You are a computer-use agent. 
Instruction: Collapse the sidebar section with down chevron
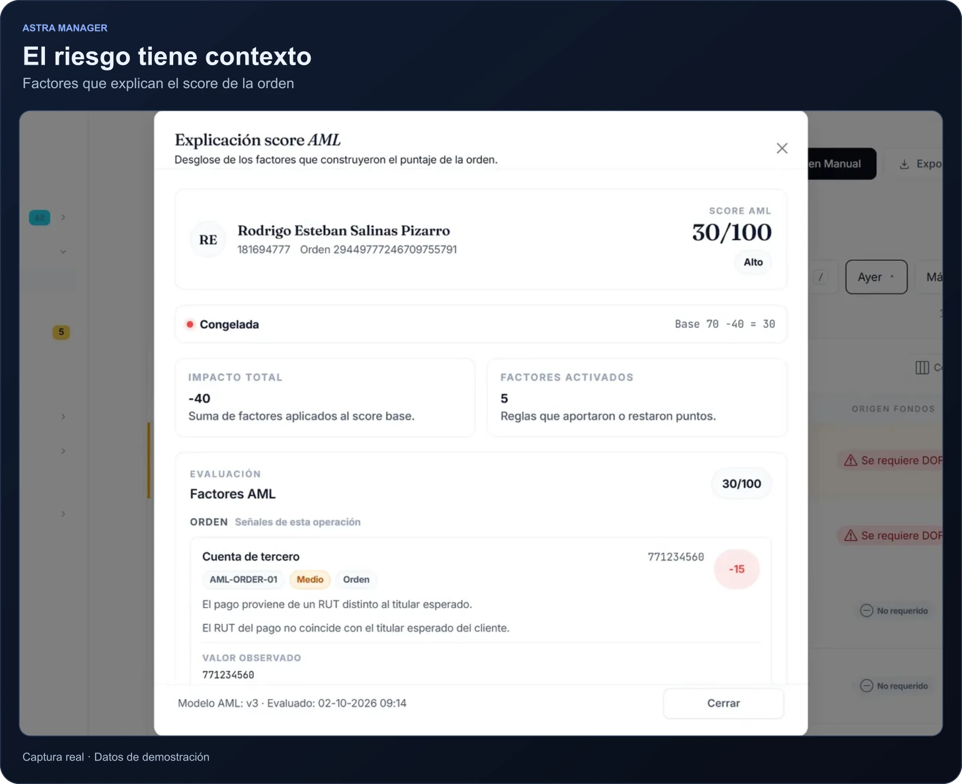pos(63,252)
